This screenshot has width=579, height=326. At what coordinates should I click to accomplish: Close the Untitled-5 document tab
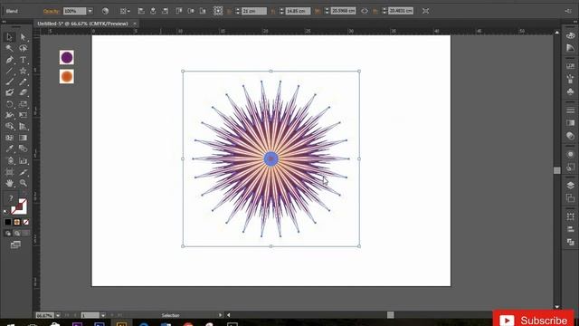point(135,24)
